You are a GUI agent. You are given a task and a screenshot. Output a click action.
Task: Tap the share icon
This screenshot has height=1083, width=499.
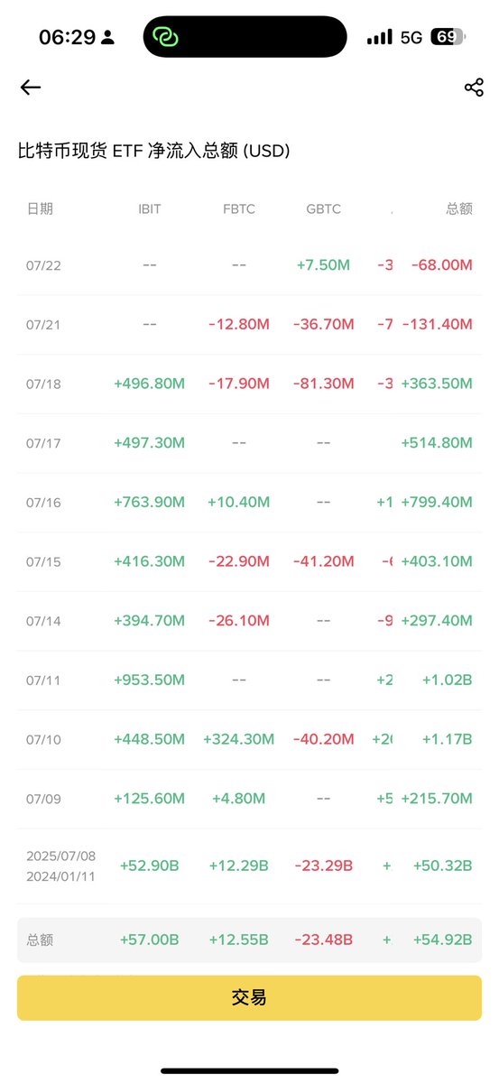(x=474, y=87)
